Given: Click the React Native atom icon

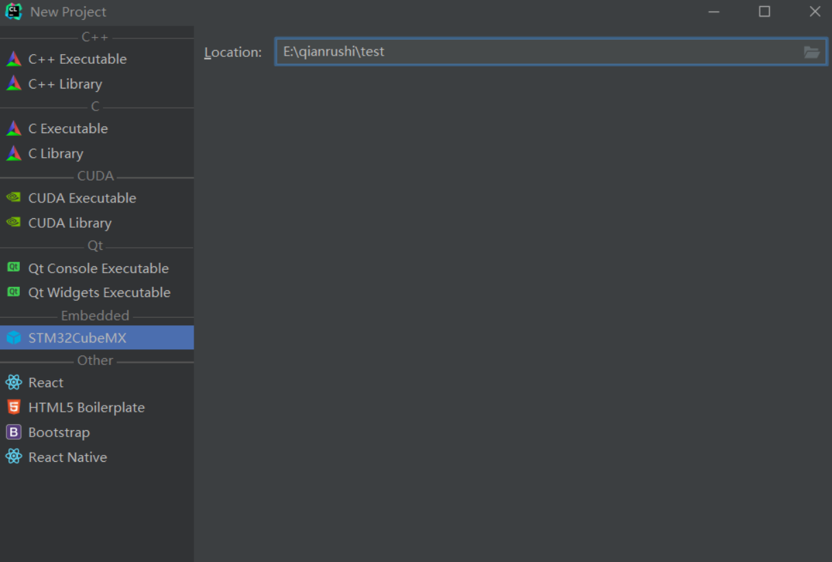Looking at the screenshot, I should click(14, 456).
